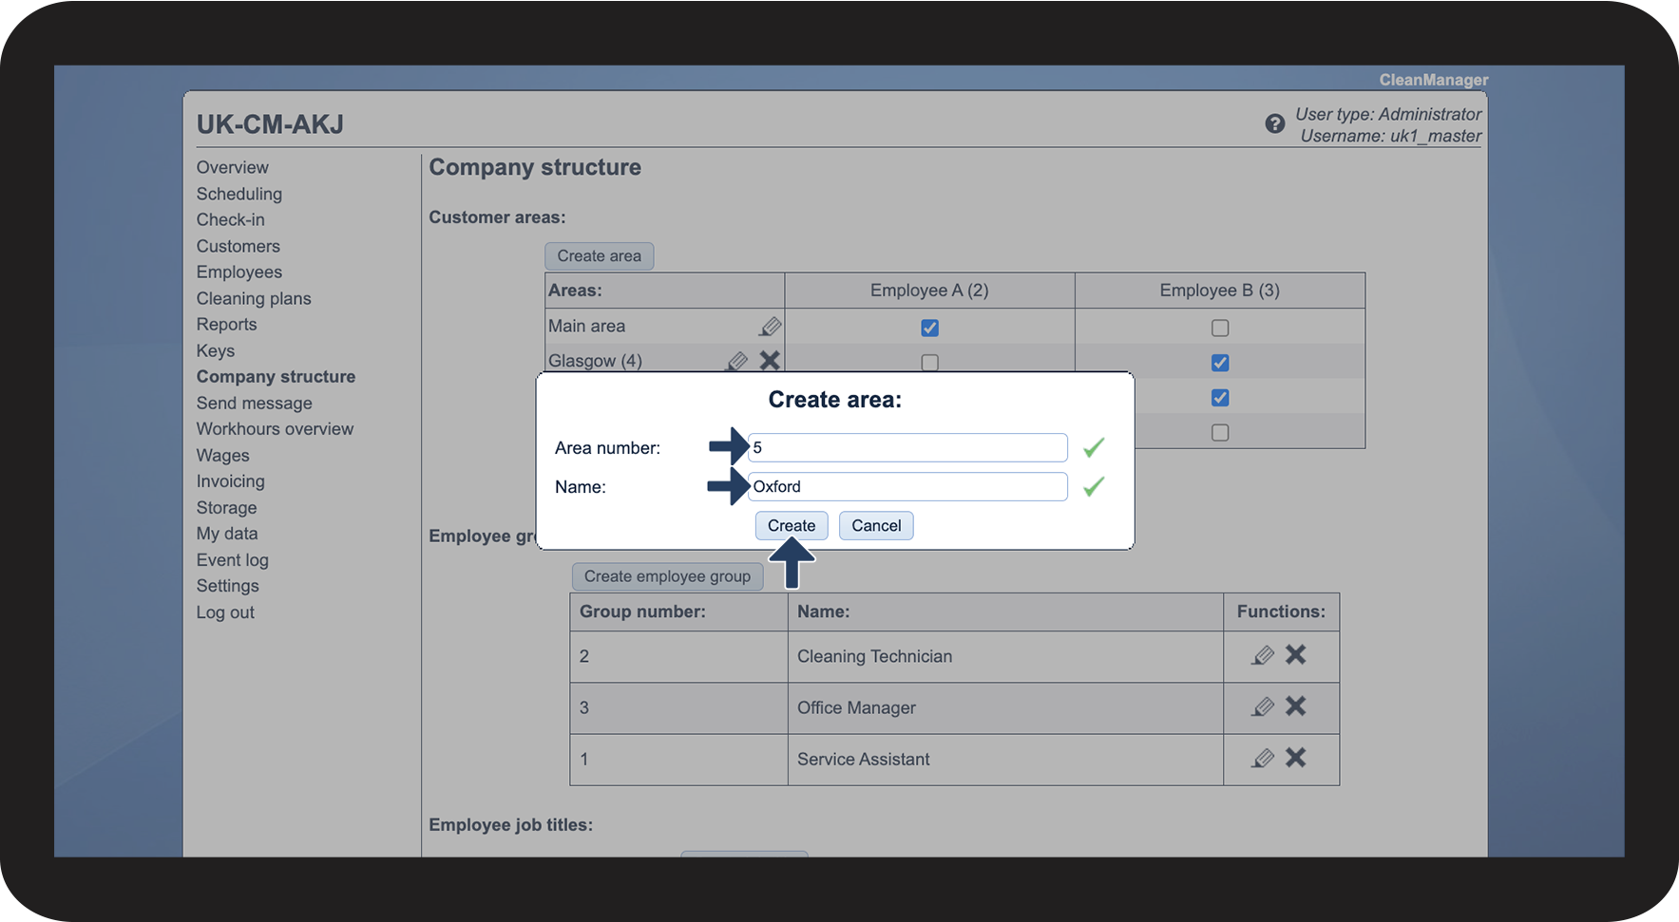Click the Employee A (2) column header
Image resolution: width=1679 pixels, height=922 pixels.
(929, 291)
